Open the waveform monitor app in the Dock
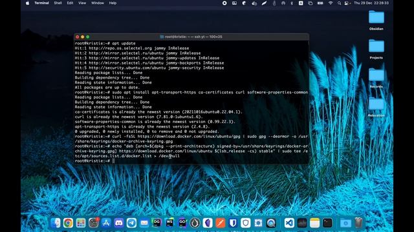This screenshot has height=232, width=414. [x=302, y=223]
